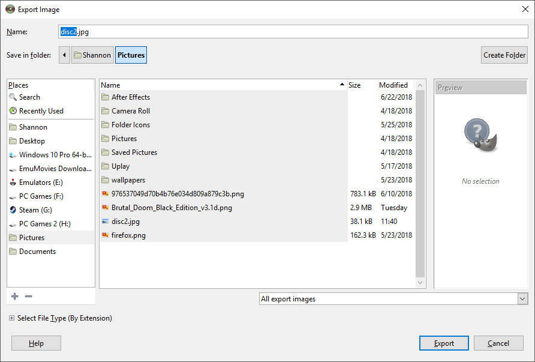
Task: Select the 976537049d70b4b76e034d809a879c3b.png file name
Action: click(178, 194)
